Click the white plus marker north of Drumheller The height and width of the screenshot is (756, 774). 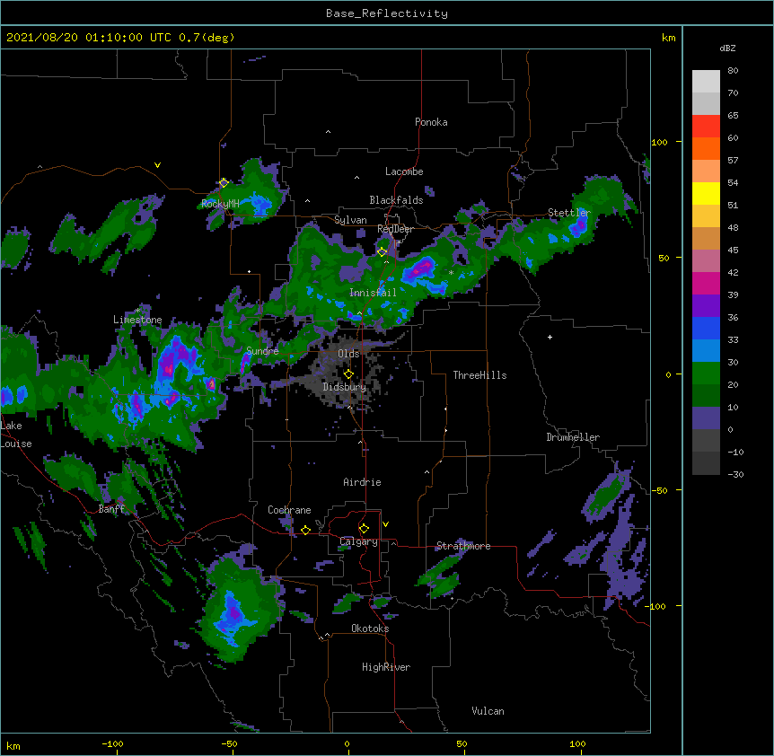click(550, 337)
